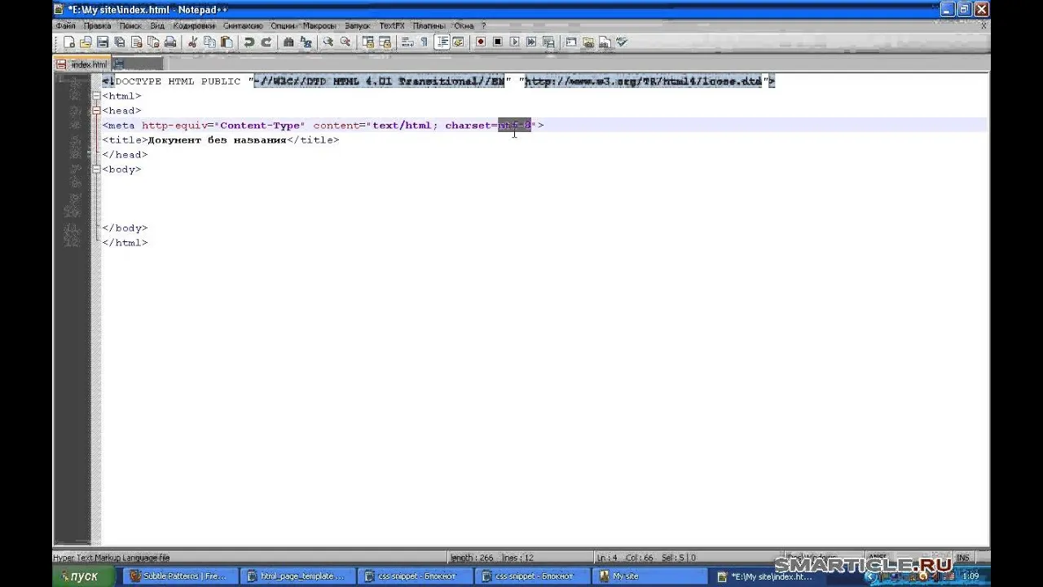Toggle synchronized vertical scrolling
Screen dimensions: 1043x587
click(x=367, y=42)
